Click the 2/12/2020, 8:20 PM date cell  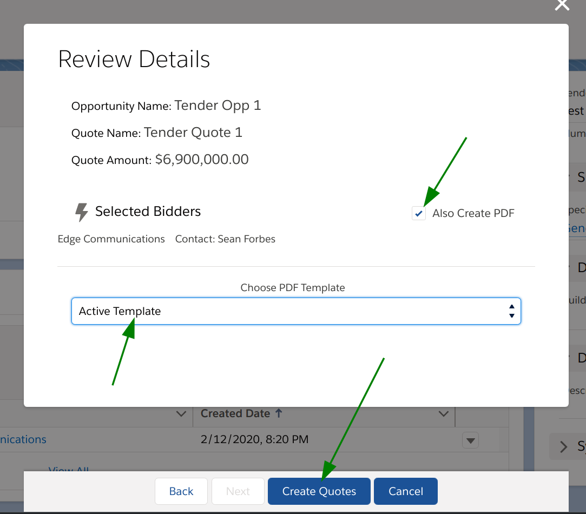[254, 439]
